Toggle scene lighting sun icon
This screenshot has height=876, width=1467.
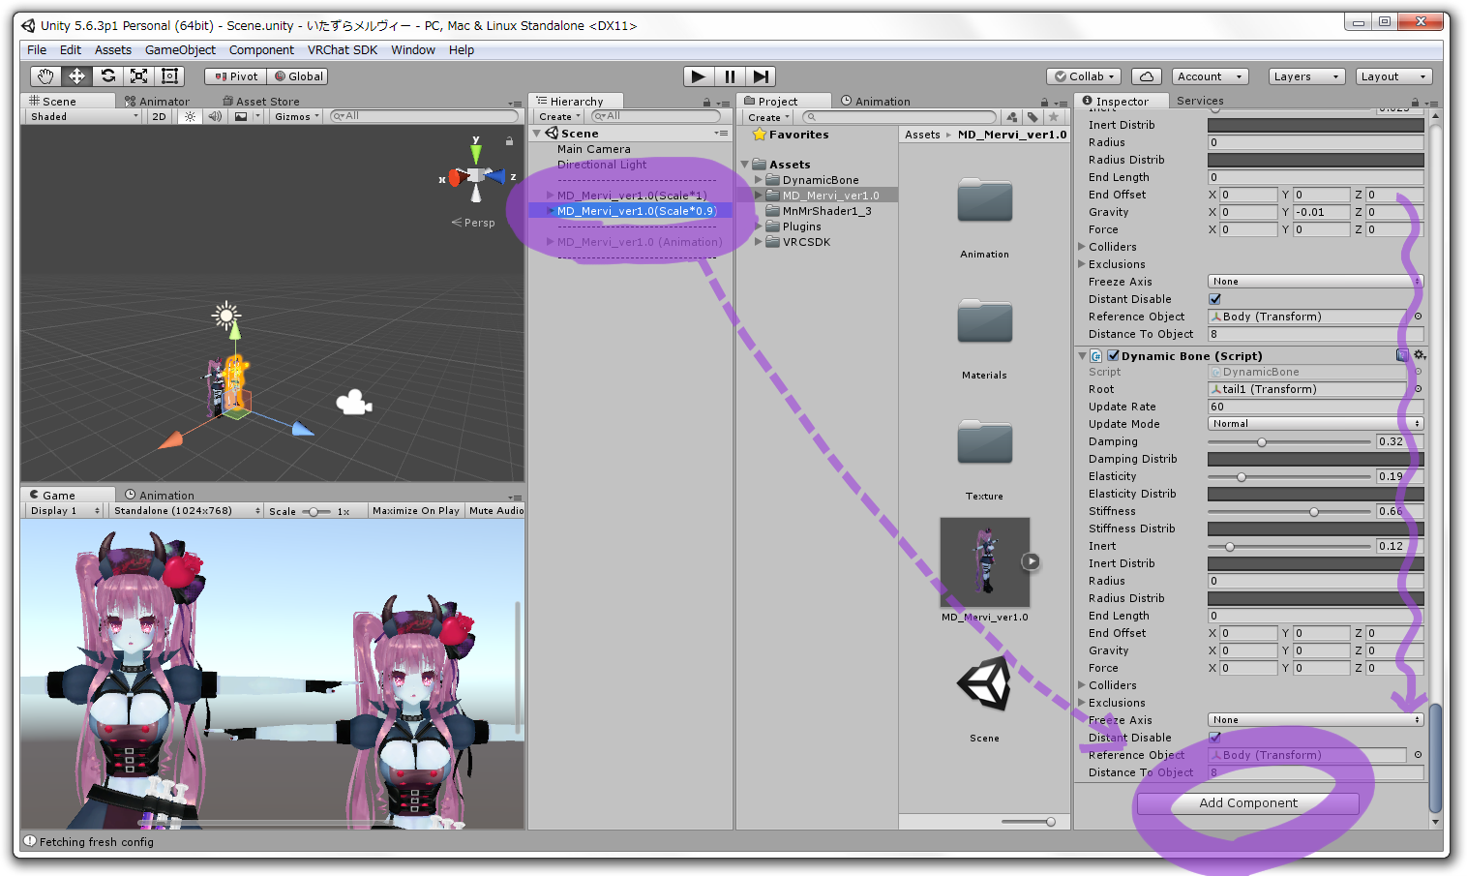[190, 116]
